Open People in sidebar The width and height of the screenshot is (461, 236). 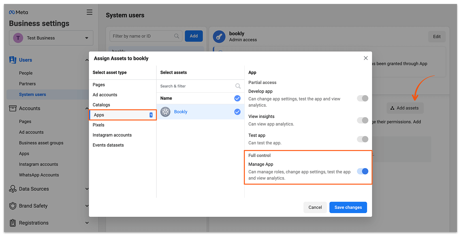26,73
